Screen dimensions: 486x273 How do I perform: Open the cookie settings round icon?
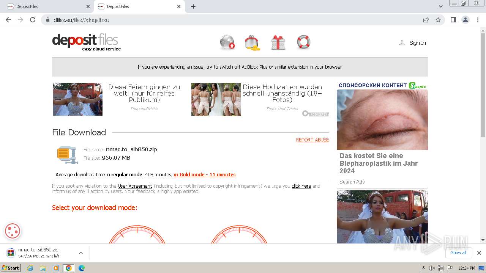13,231
